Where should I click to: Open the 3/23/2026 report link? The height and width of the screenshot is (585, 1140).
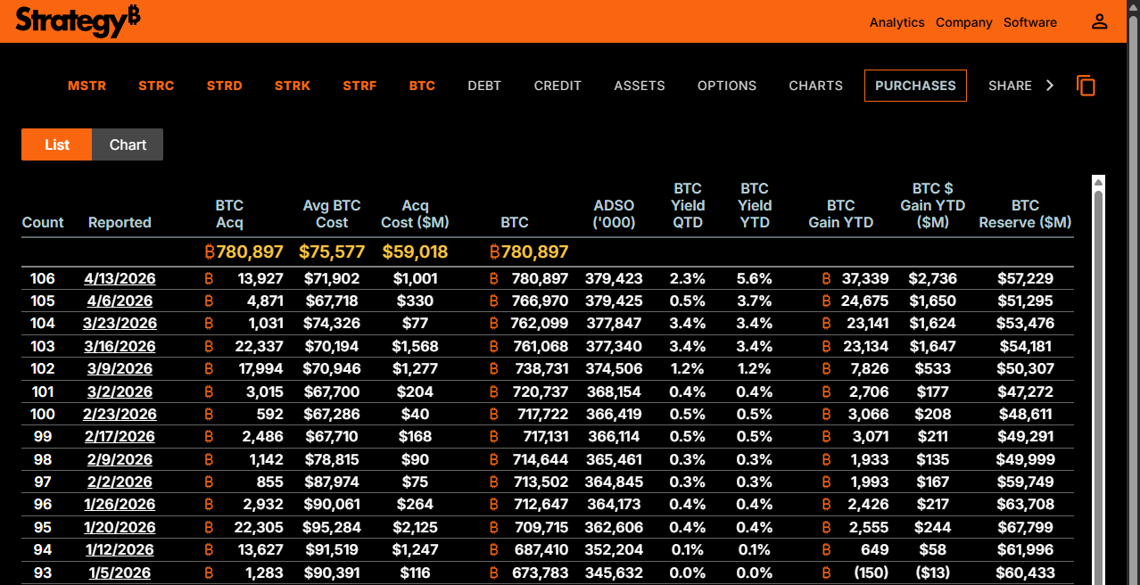(x=120, y=323)
